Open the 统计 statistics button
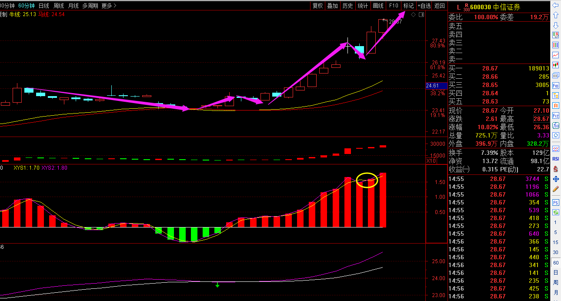Viewport: 561px width, 301px height. tap(363, 6)
